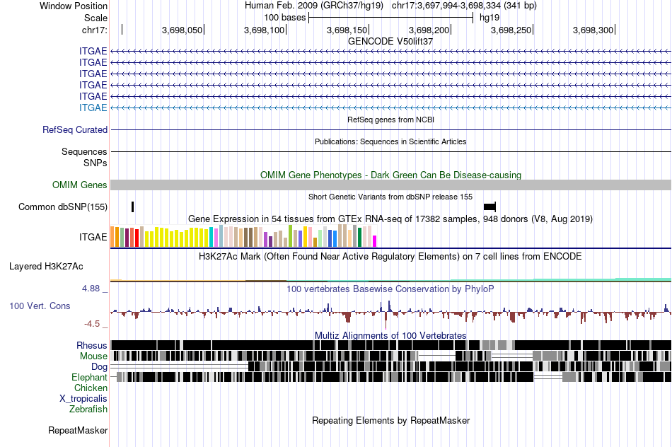Viewport: 672px width, 447px height.
Task: Open the OMIM Gene Phenotypes track title
Action: pyautogui.click(x=391, y=175)
